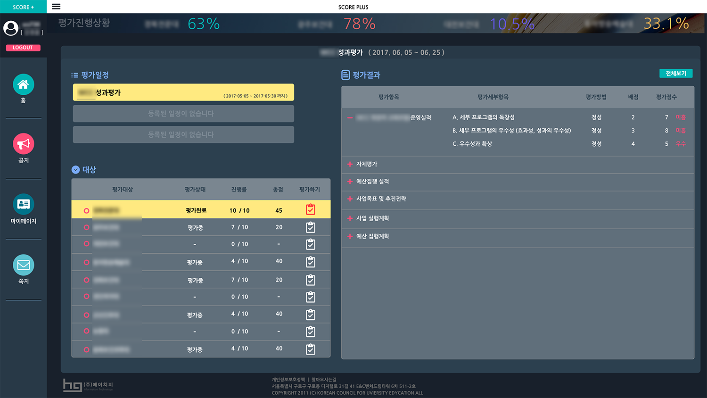Select the yellow 성과평가 schedule item

183,92
